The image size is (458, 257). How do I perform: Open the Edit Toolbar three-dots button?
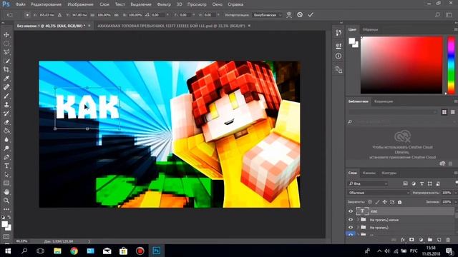(6, 209)
